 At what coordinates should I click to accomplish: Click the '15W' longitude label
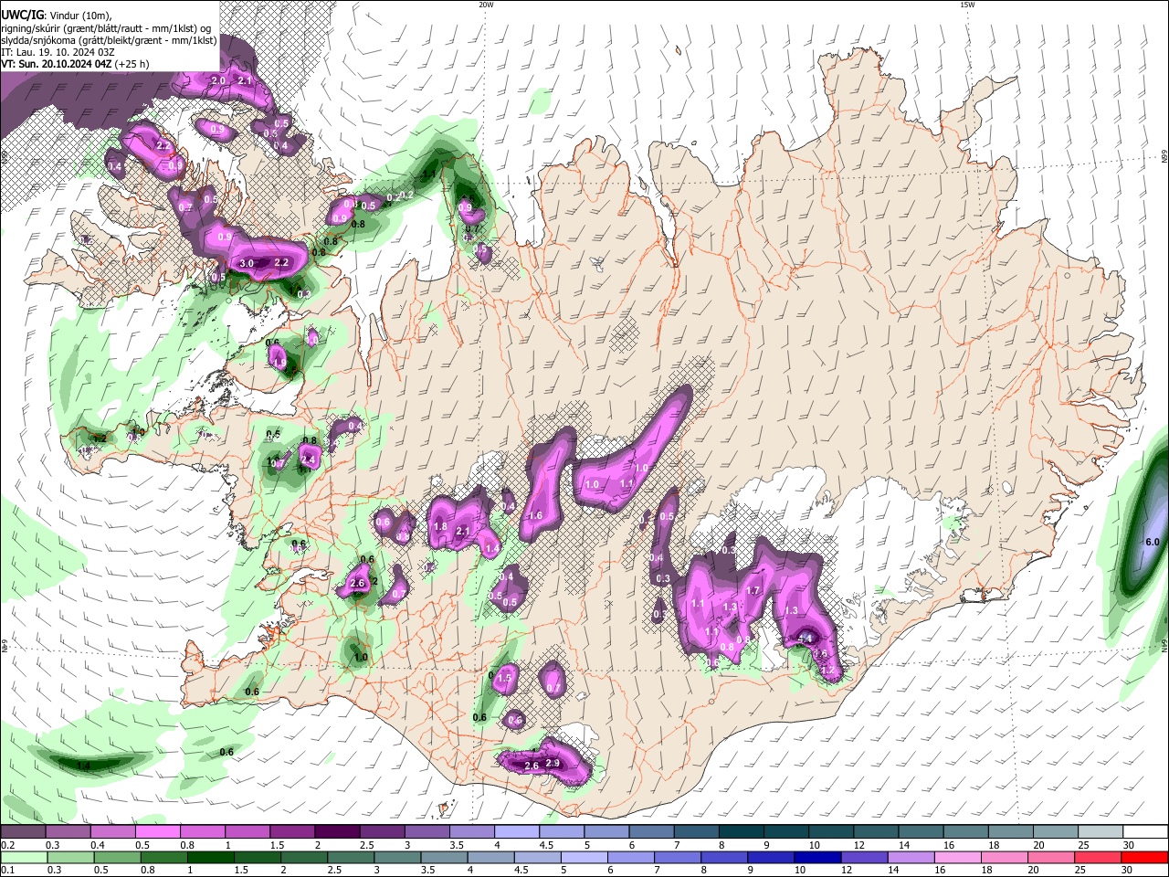966,5
